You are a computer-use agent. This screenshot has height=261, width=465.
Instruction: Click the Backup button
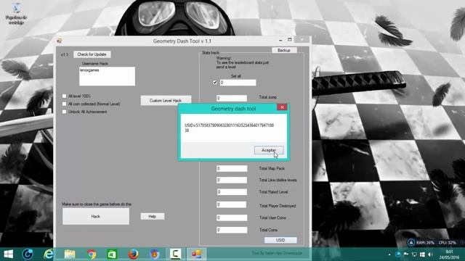[284, 50]
